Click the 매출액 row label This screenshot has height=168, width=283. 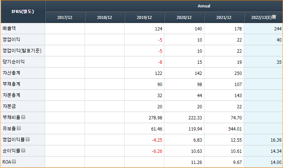point(9,28)
